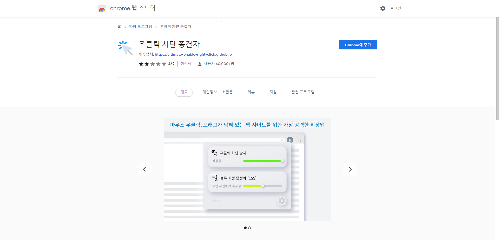Click the Chrome에 추가 button
This screenshot has width=499, height=252.
click(x=358, y=45)
